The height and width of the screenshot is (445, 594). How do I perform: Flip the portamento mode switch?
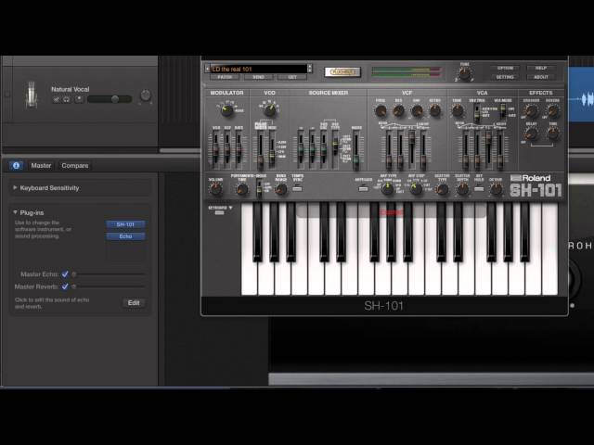point(259,189)
